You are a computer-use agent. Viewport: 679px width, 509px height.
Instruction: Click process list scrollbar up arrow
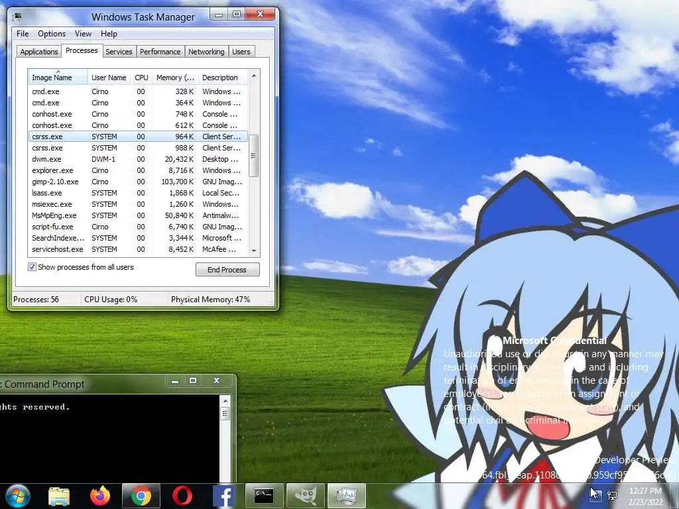coord(254,76)
